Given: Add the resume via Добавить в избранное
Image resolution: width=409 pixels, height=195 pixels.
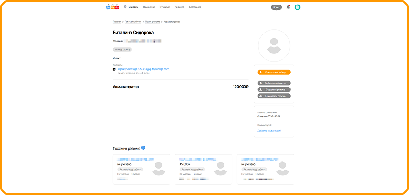Looking at the screenshot, I should pos(274,83).
